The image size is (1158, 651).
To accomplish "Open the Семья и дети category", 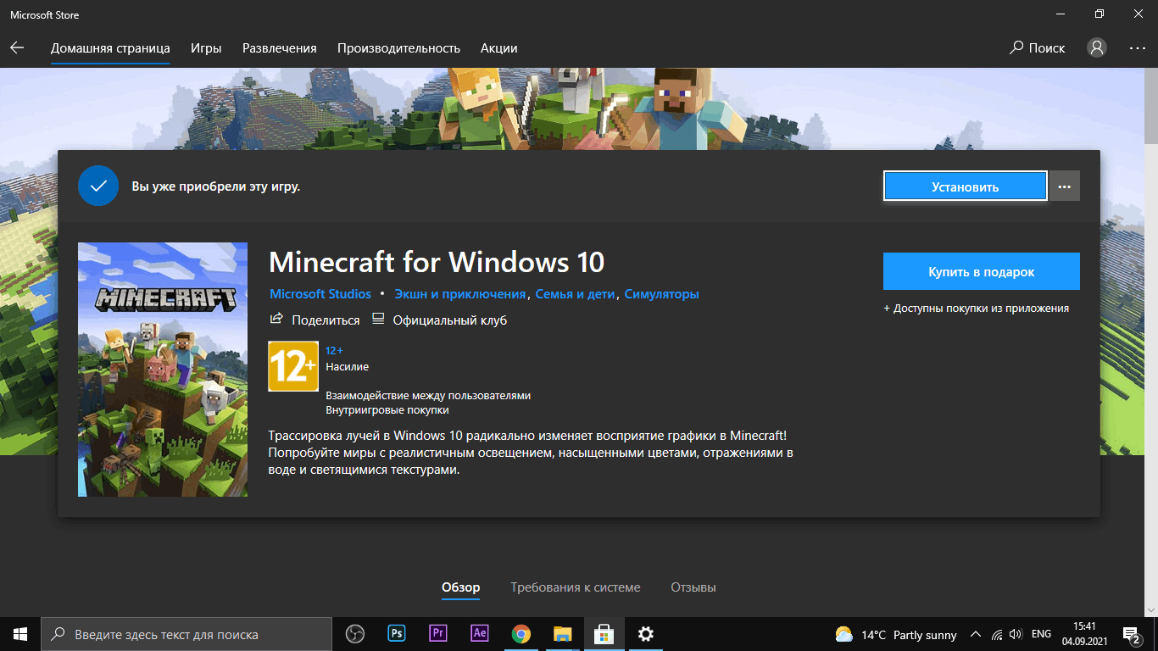I will [575, 294].
